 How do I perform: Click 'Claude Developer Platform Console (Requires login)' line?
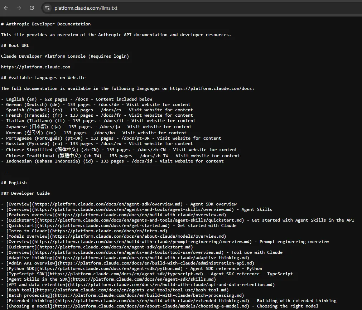[65, 56]
